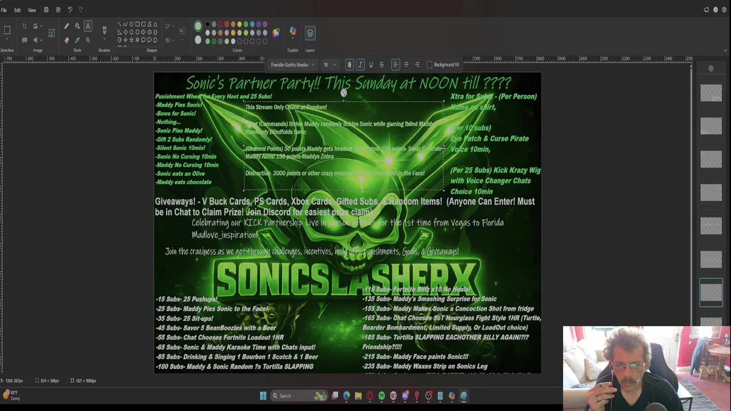Click the rectangular Selection tool
The image size is (731, 411).
(7, 30)
